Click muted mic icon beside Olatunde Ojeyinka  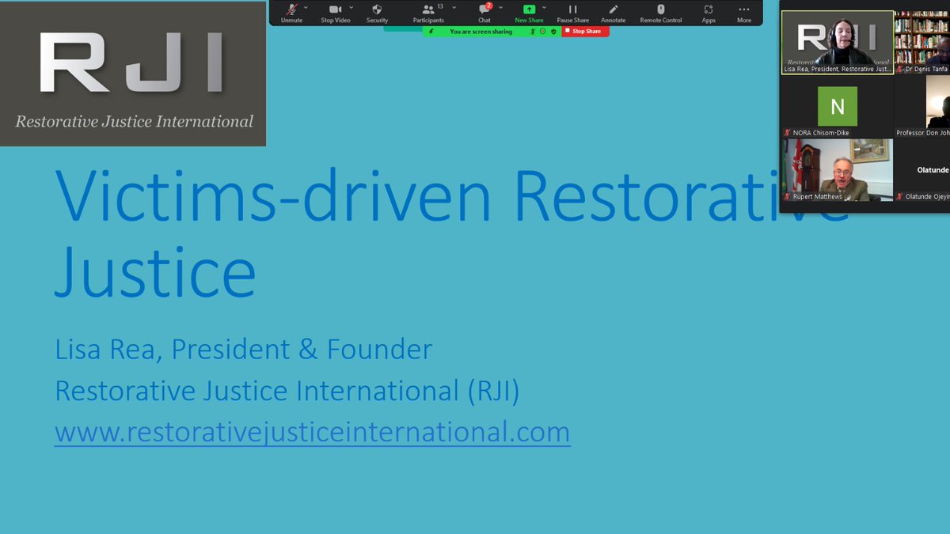(899, 196)
